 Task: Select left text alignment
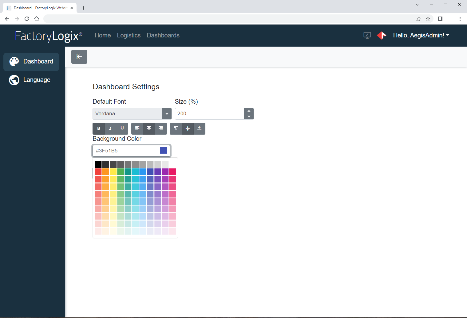(137, 128)
